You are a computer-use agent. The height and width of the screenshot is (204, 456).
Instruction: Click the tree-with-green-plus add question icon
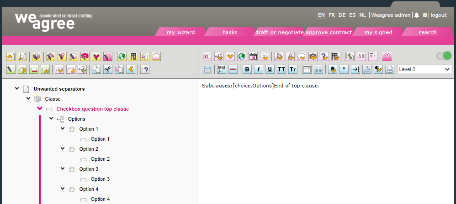(82, 69)
